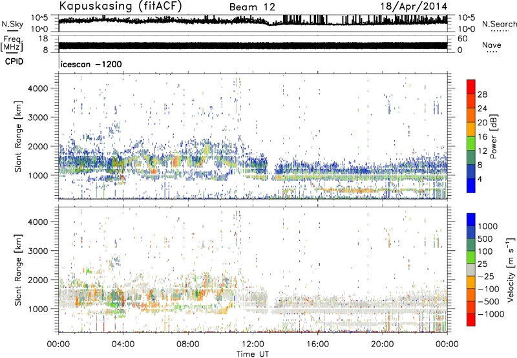
Task: Click the 'Nave' legend label
Action: (x=492, y=45)
